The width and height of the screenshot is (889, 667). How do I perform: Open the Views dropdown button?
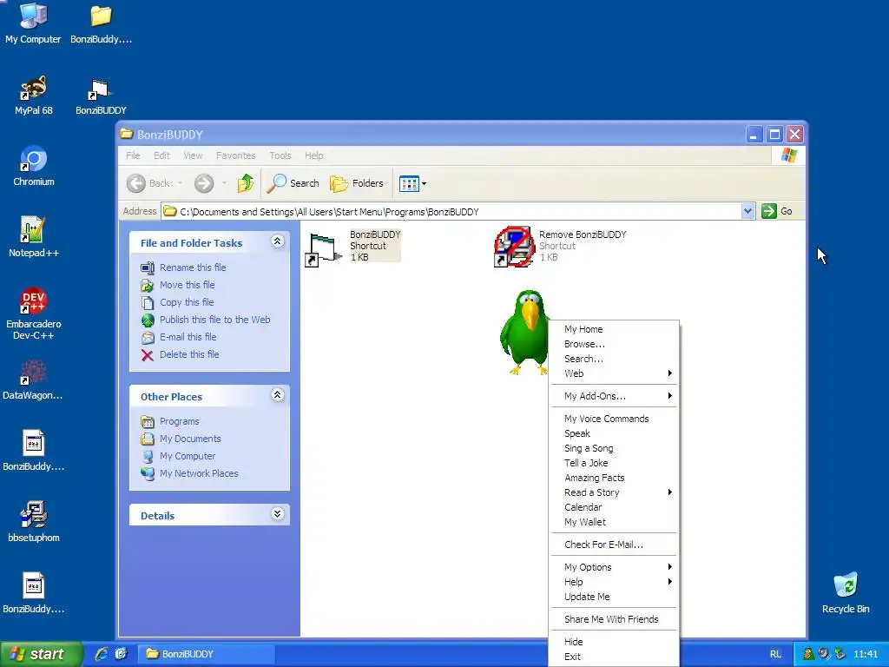pos(412,183)
